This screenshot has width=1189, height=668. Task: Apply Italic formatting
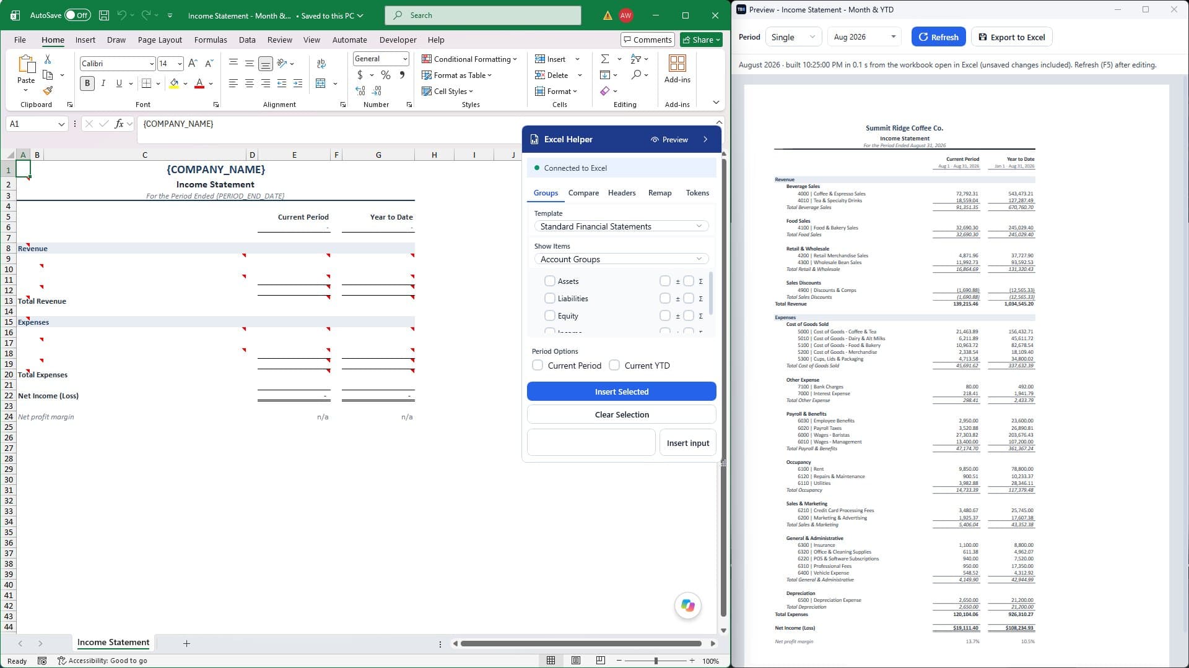[103, 83]
